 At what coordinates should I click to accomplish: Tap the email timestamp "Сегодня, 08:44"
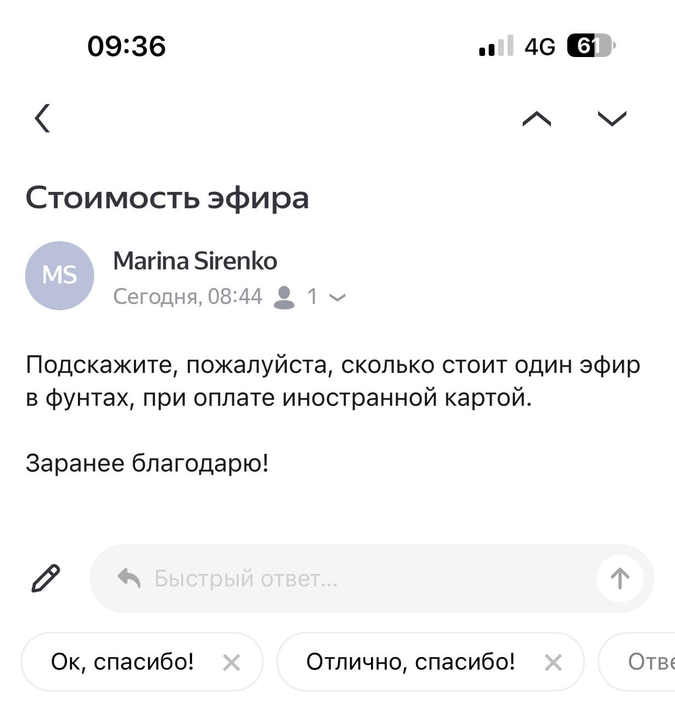point(188,297)
